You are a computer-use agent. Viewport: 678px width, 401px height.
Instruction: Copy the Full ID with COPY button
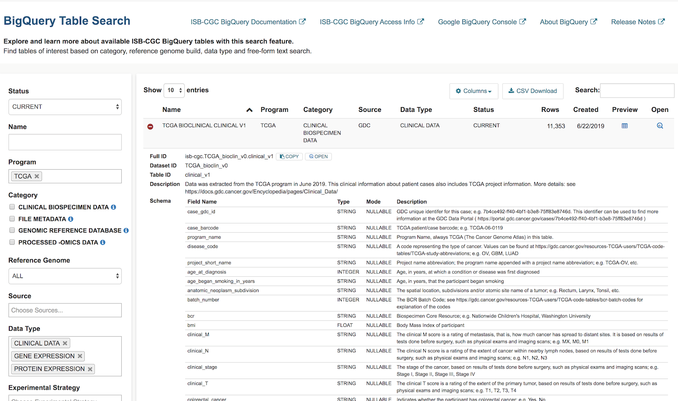[289, 156]
